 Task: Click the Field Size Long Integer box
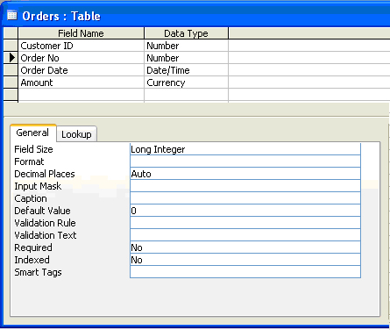pos(245,149)
